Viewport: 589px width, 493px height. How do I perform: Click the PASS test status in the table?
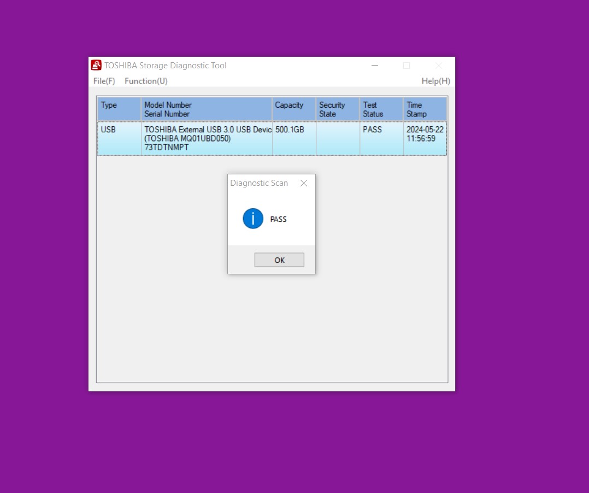(372, 130)
